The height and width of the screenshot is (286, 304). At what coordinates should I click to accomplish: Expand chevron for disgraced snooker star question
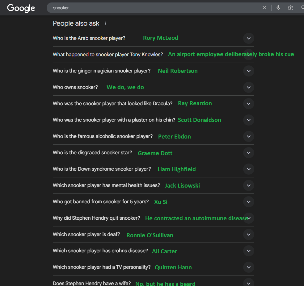[249, 153]
